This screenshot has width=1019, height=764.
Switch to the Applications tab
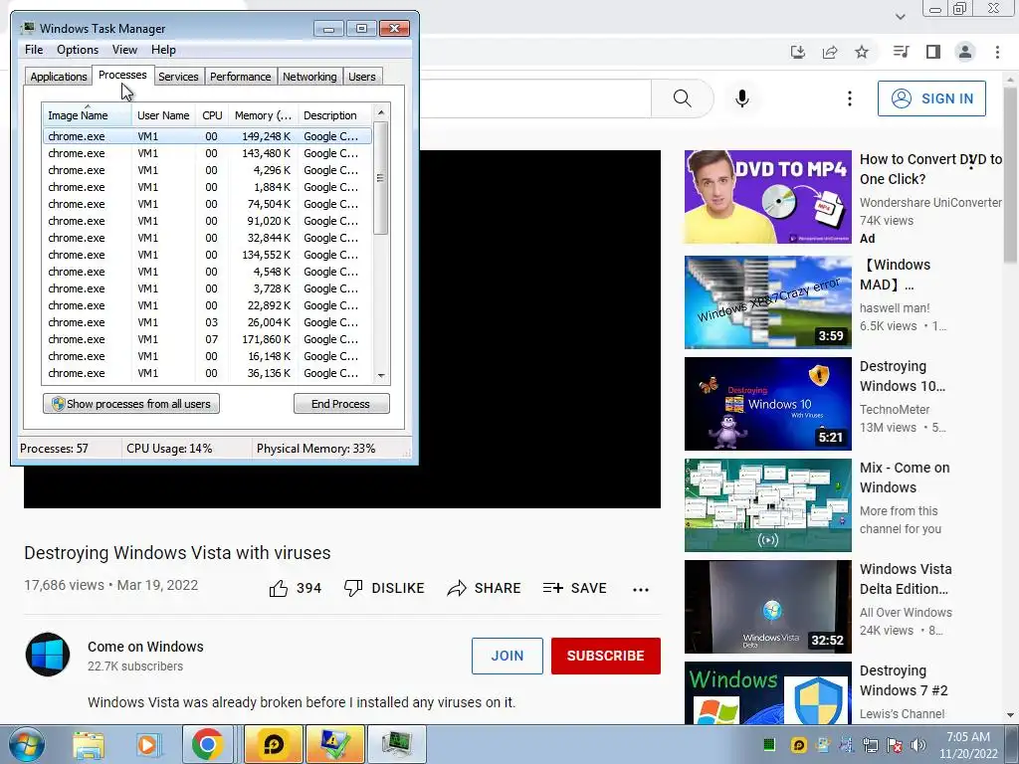tap(59, 77)
